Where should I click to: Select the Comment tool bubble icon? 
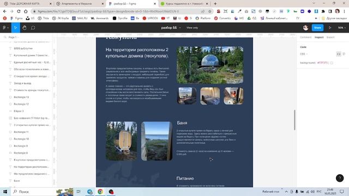click(x=33, y=28)
